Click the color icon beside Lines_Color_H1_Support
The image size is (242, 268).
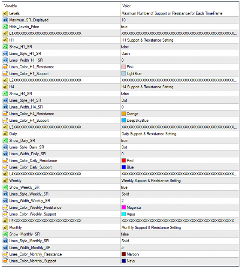5,74
